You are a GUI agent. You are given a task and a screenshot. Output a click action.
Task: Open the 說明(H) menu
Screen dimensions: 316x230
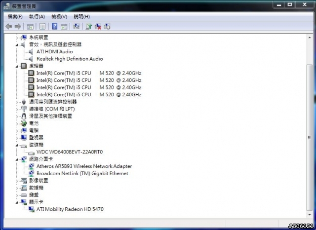click(x=81, y=17)
